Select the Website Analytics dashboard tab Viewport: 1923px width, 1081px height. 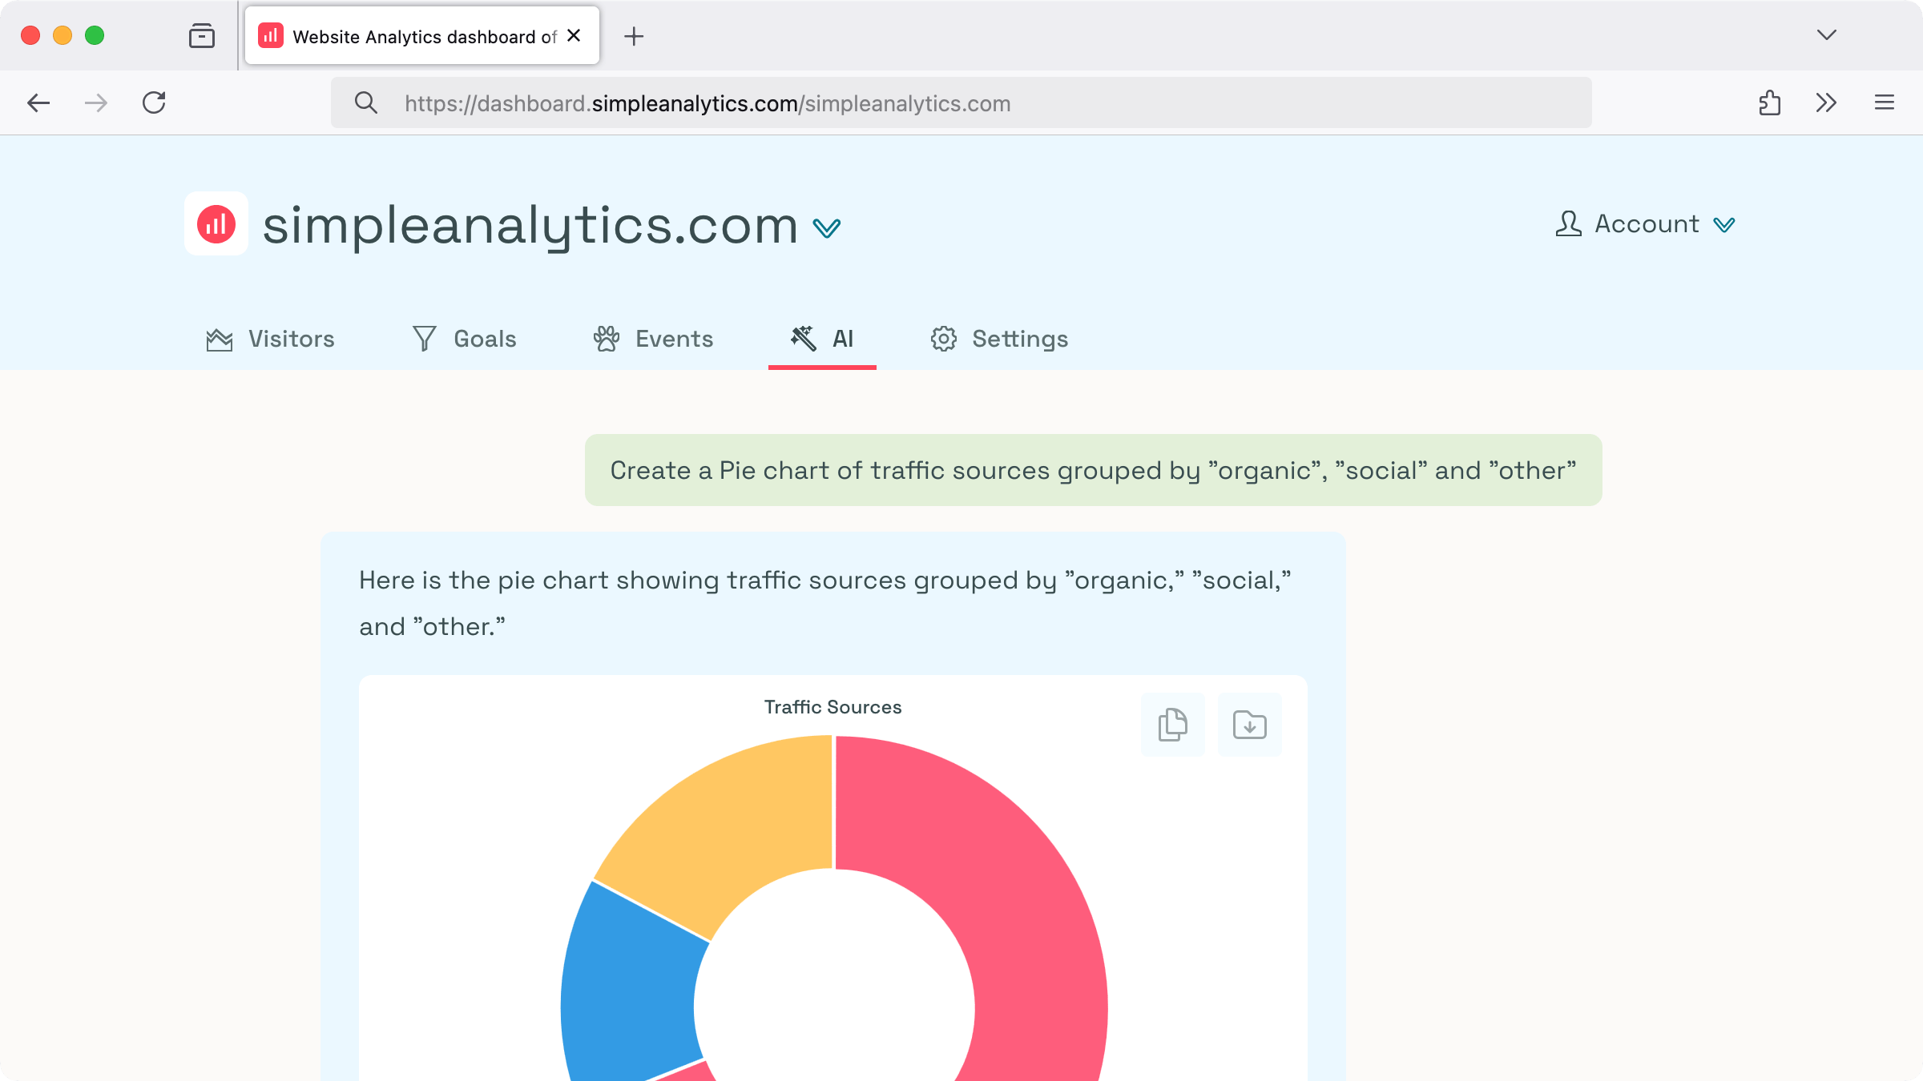(x=422, y=36)
